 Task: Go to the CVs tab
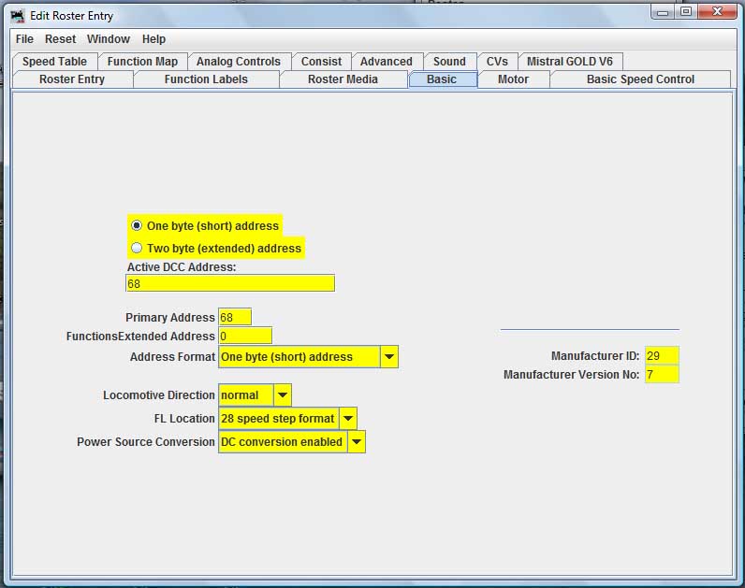[497, 62]
